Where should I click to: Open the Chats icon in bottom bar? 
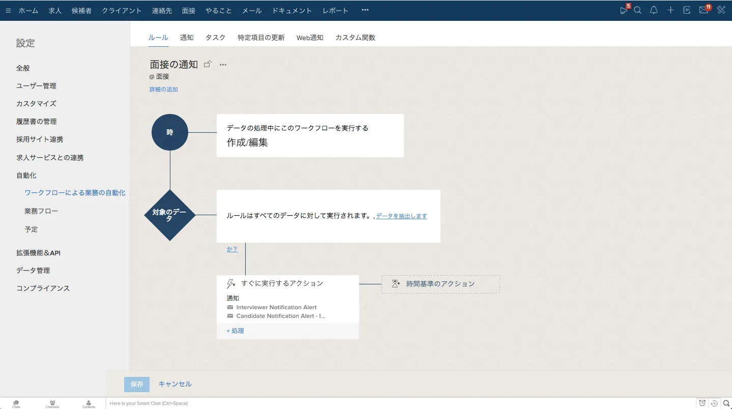pyautogui.click(x=16, y=403)
